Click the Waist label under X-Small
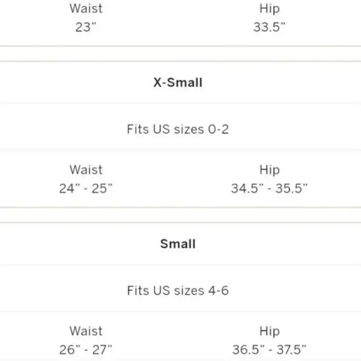The height and width of the screenshot is (361, 361). [86, 170]
